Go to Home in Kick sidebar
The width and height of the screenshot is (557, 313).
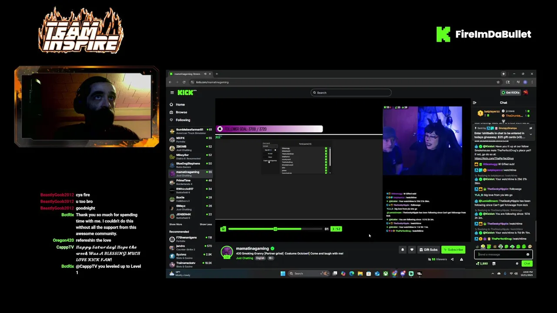[x=180, y=104]
